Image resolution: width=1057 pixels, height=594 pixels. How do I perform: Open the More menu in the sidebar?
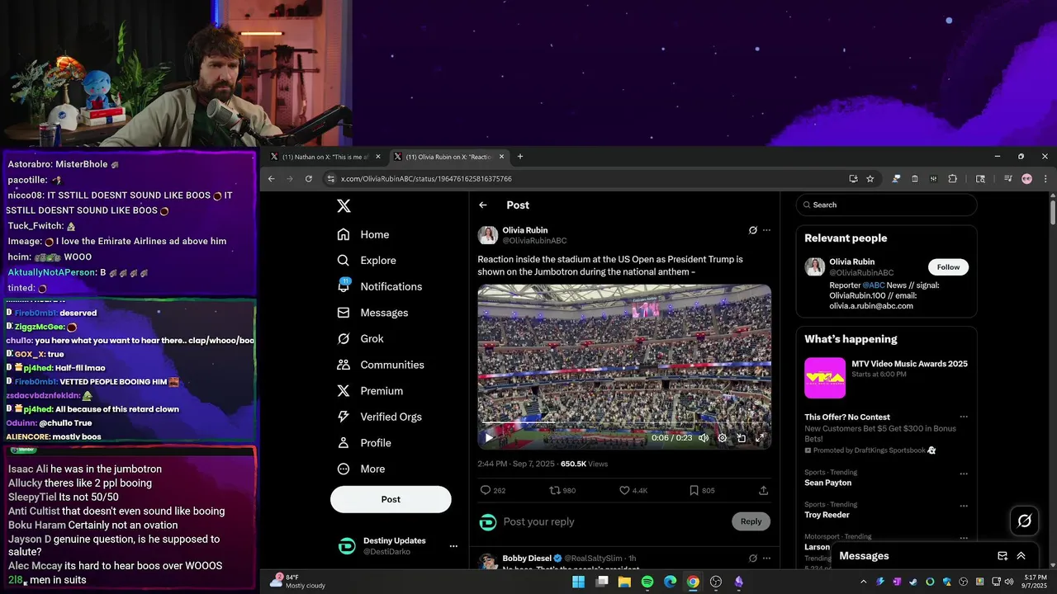(x=361, y=469)
